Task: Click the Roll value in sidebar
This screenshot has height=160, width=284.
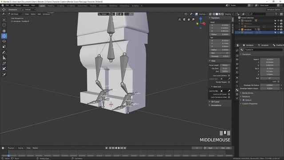Action: coord(220,53)
